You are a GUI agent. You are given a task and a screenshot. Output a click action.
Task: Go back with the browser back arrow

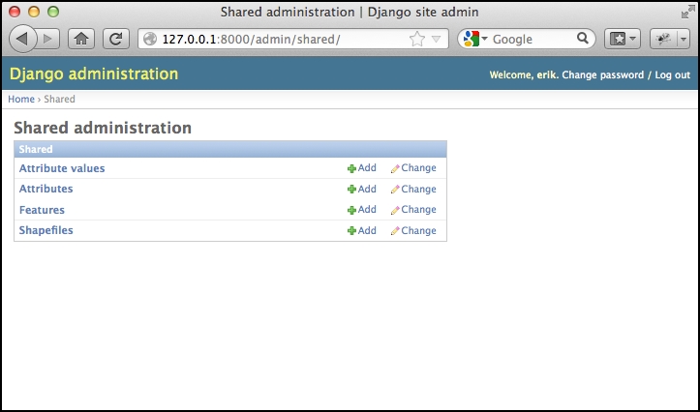[23, 39]
